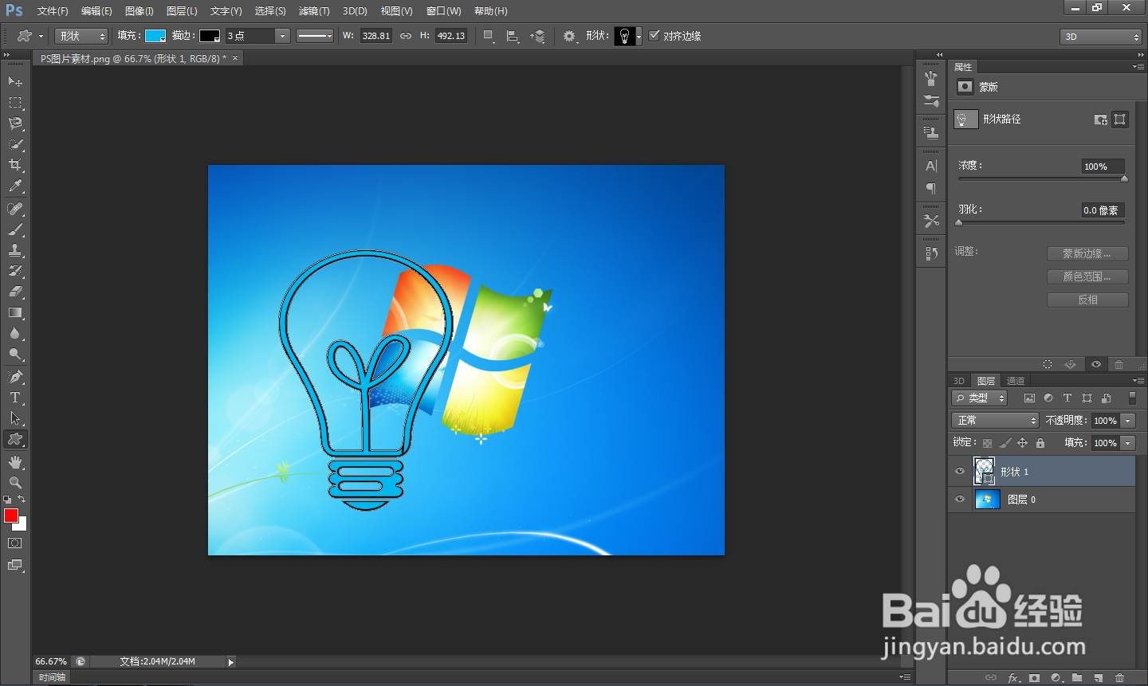Open the 图层(L) menu

tap(182, 11)
